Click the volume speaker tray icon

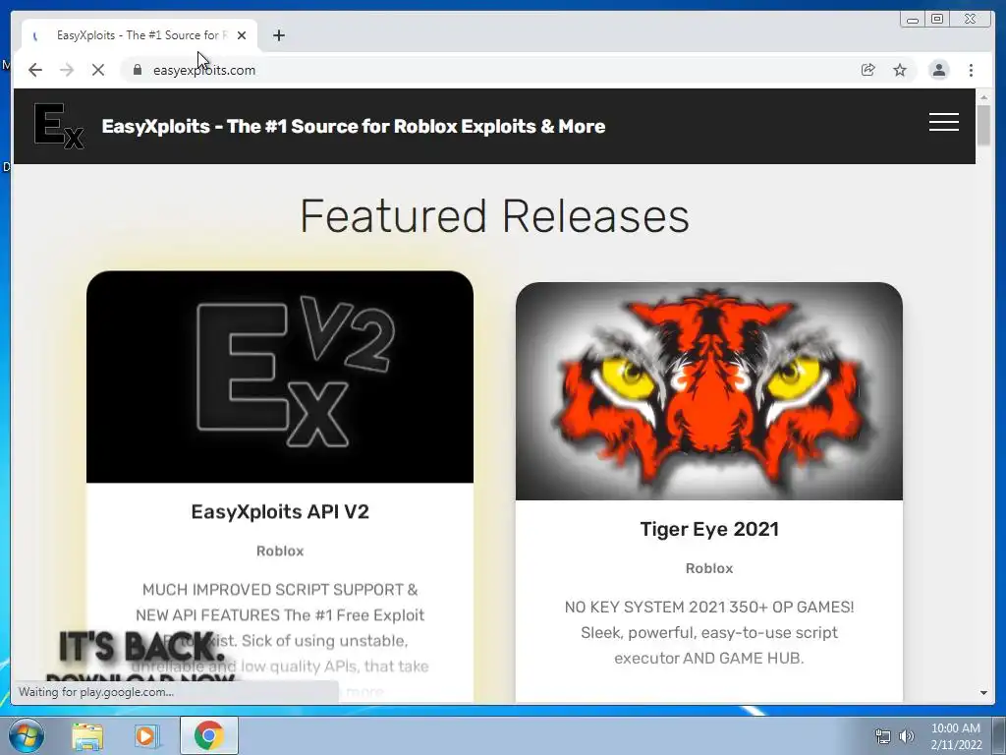pyautogui.click(x=906, y=736)
